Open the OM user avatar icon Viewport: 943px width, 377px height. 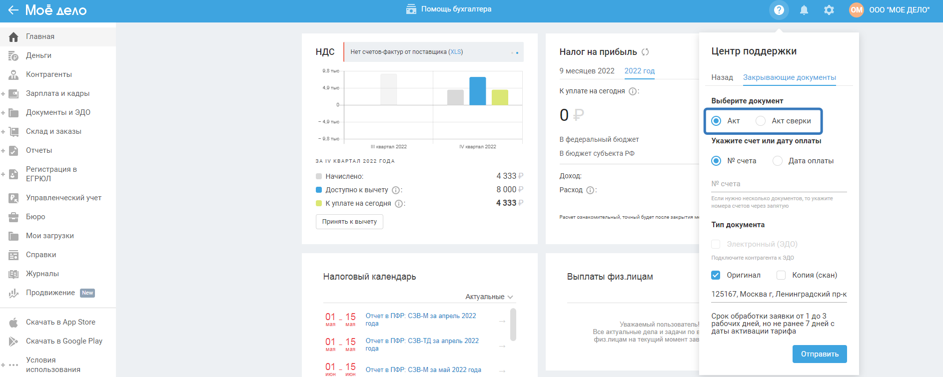click(856, 10)
